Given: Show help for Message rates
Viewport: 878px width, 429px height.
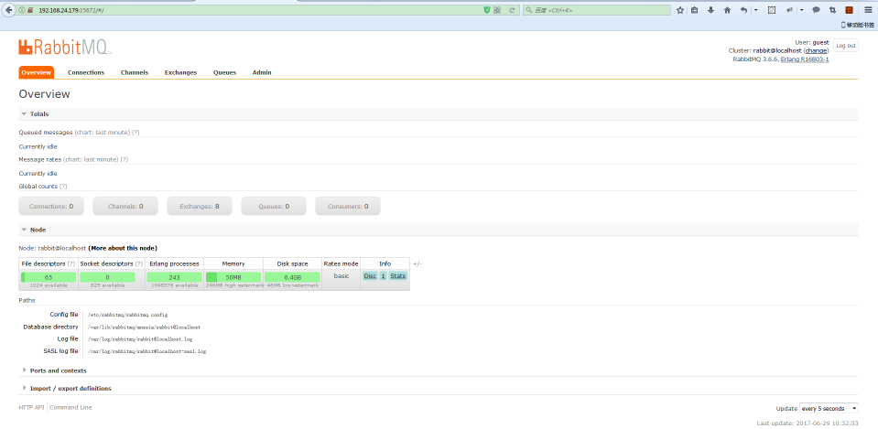Looking at the screenshot, I should tap(125, 159).
